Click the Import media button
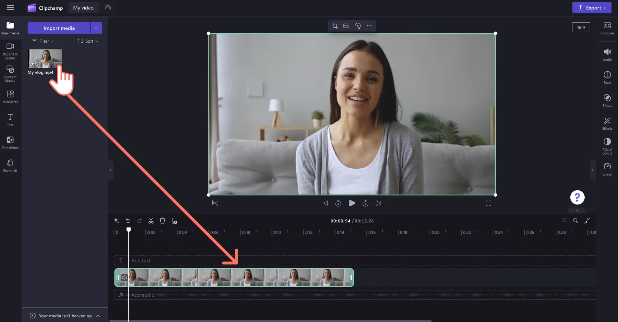This screenshot has width=618, height=322. (59, 28)
